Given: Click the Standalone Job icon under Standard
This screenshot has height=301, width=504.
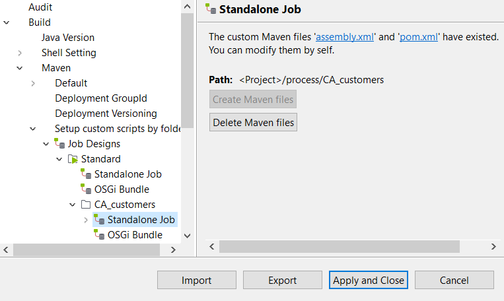Looking at the screenshot, I should point(87,174).
